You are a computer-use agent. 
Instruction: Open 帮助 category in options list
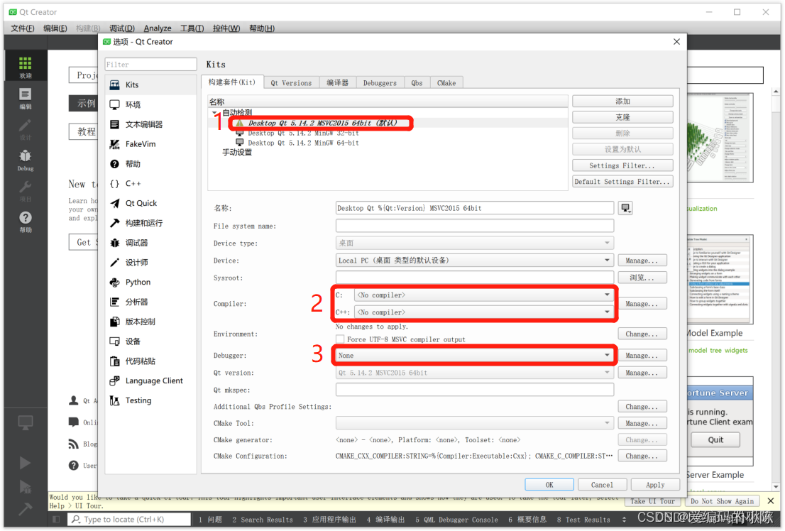pos(150,164)
